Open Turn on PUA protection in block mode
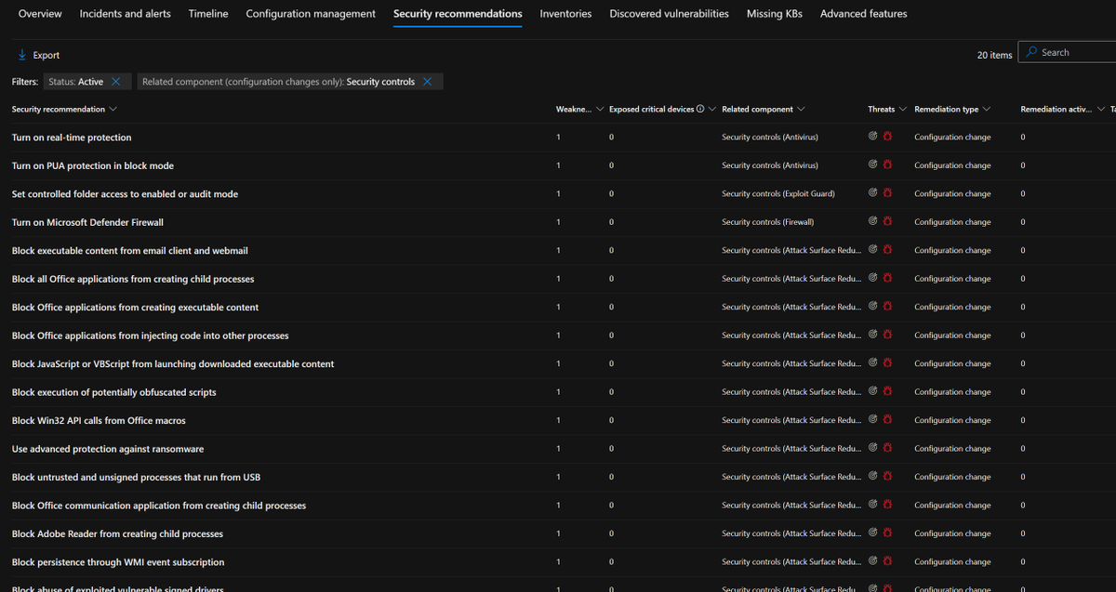Screen dimensions: 1116x592 (93, 165)
